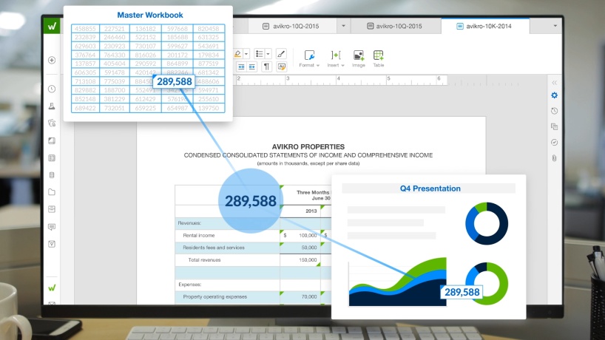Expand the highlighter color dropdown arrow
This screenshot has height=340, width=605.
(x=246, y=53)
